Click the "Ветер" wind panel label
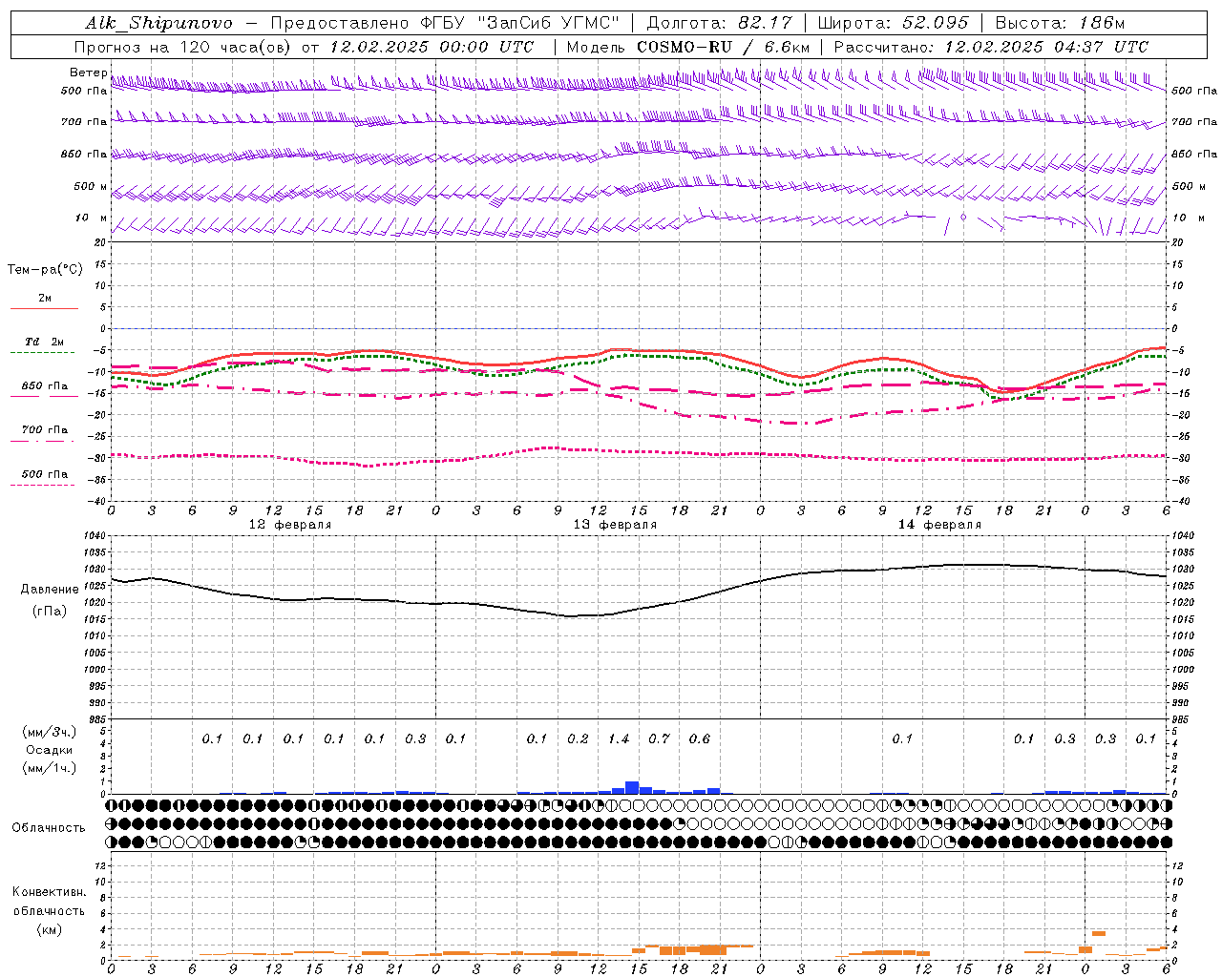The width and height of the screenshot is (1222, 977). pos(88,73)
